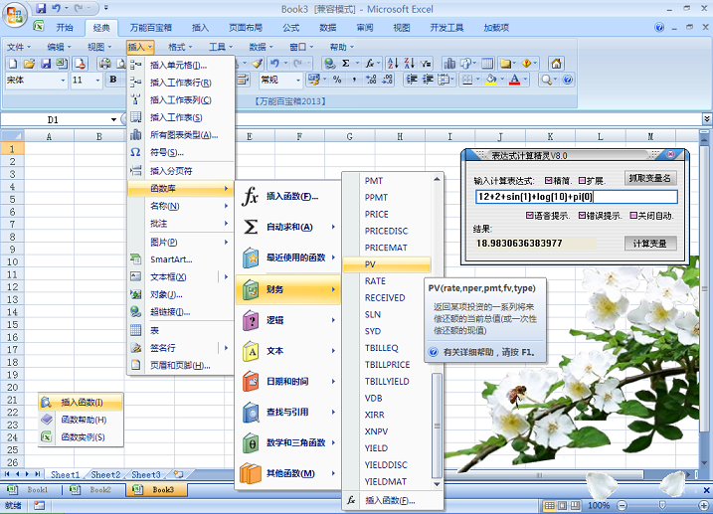The width and height of the screenshot is (713, 514).
Task: Click the AutoSum sigma toolbar icon
Action: [346, 64]
